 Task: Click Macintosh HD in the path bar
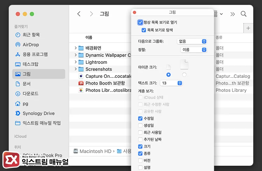tap(92, 151)
